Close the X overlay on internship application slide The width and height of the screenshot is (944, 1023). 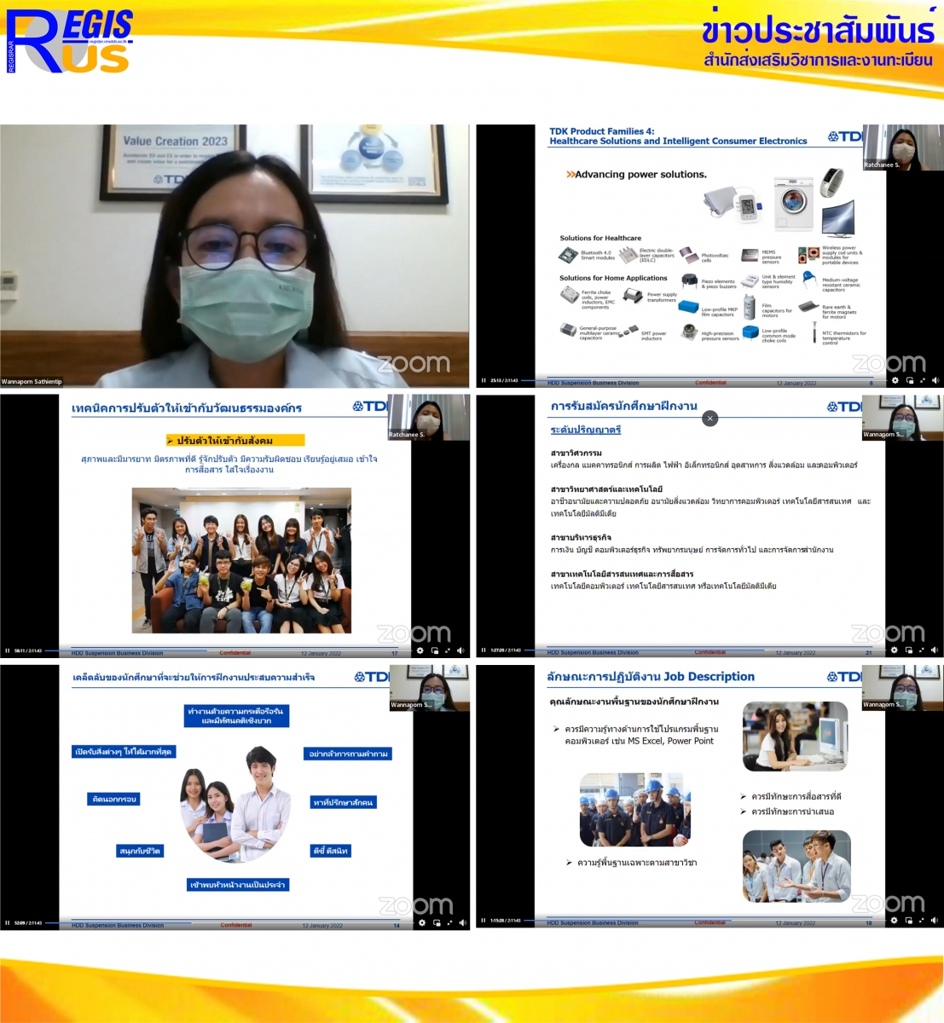[709, 419]
